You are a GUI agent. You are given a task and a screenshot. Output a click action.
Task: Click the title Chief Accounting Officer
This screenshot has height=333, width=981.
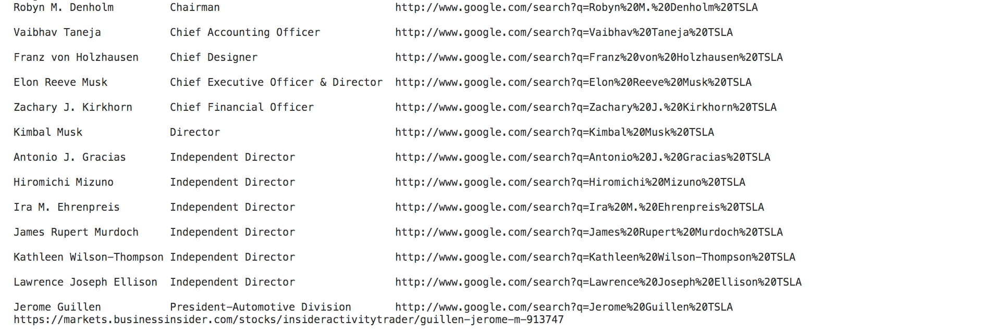click(x=245, y=32)
